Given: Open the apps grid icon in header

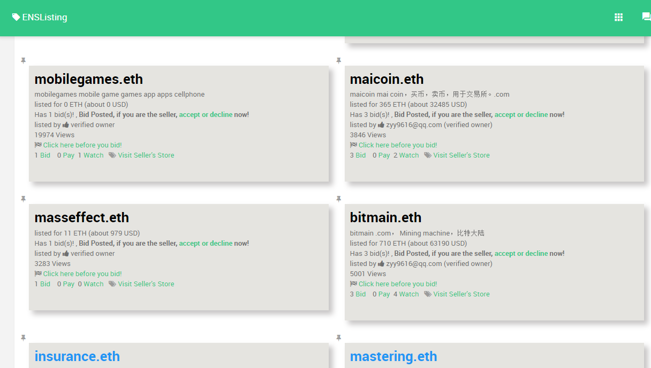Looking at the screenshot, I should pos(618,17).
